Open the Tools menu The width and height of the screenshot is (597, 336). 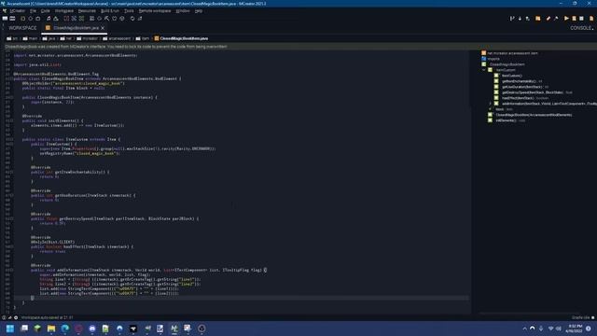129,11
